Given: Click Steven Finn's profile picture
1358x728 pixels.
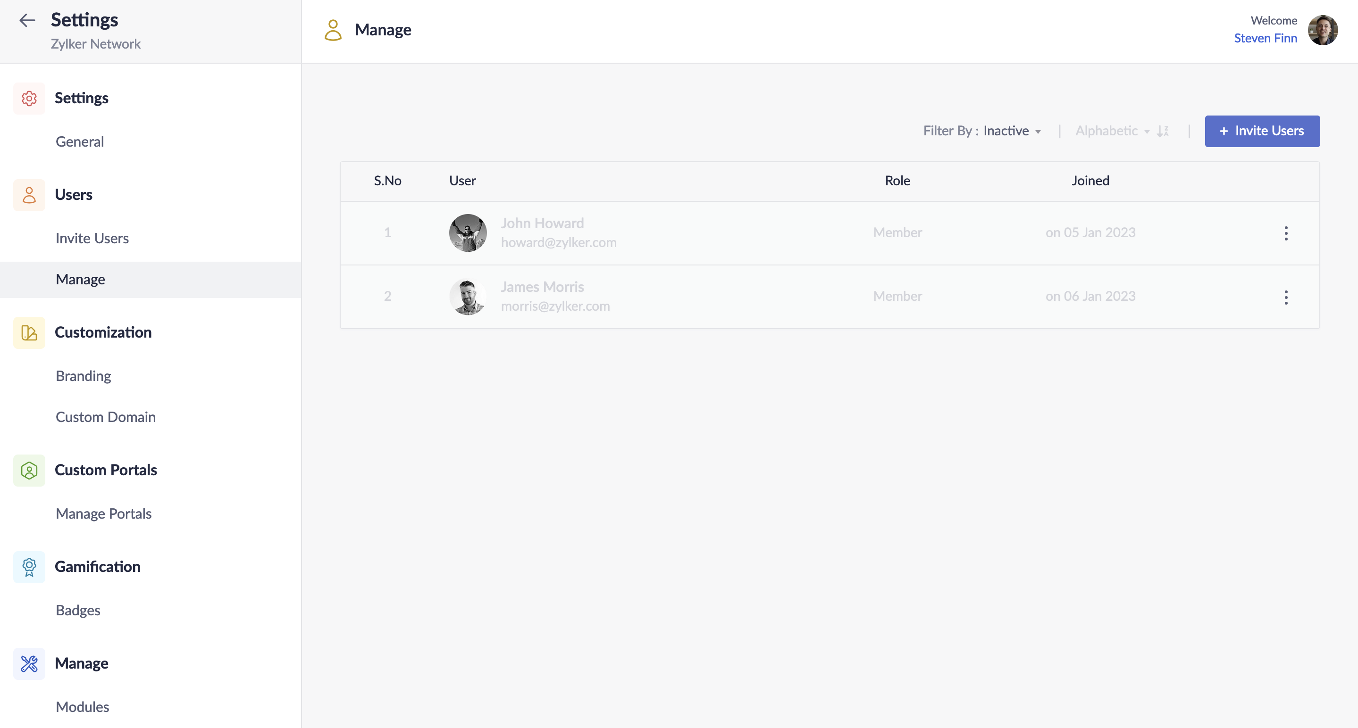Looking at the screenshot, I should click(1322, 30).
